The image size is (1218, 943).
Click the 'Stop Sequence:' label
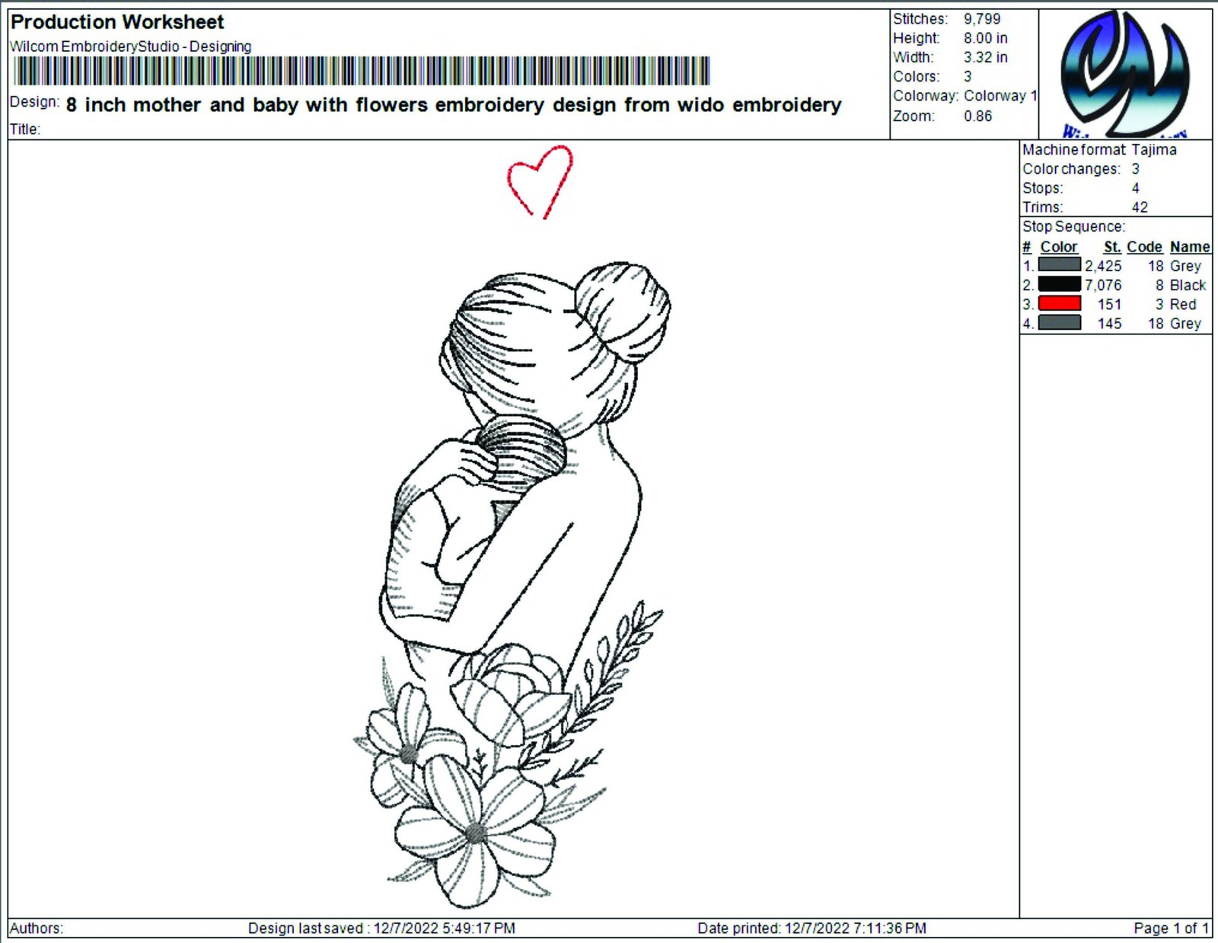(x=1073, y=227)
